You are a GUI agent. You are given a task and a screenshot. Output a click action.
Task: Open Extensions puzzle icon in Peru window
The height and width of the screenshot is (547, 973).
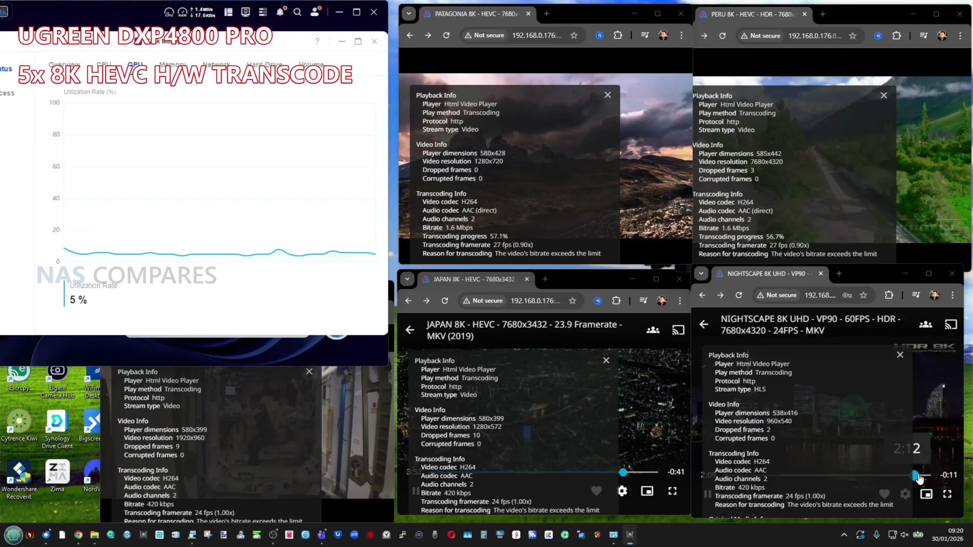tap(897, 36)
